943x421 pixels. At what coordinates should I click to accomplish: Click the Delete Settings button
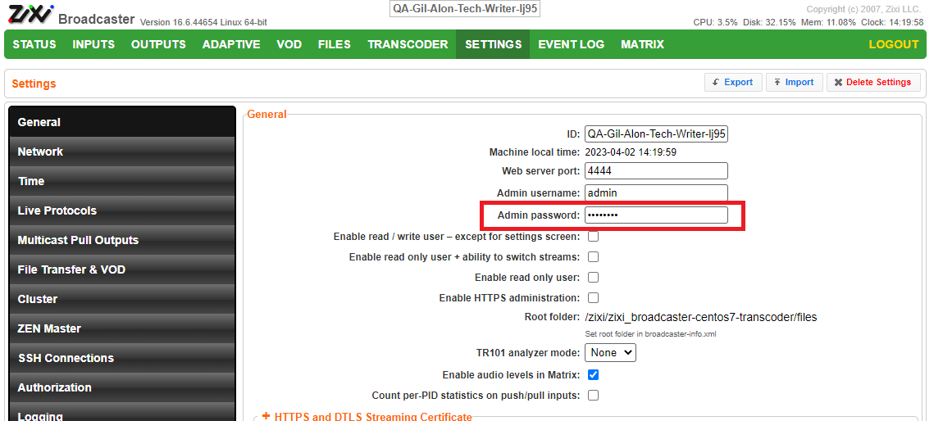pyautogui.click(x=872, y=82)
